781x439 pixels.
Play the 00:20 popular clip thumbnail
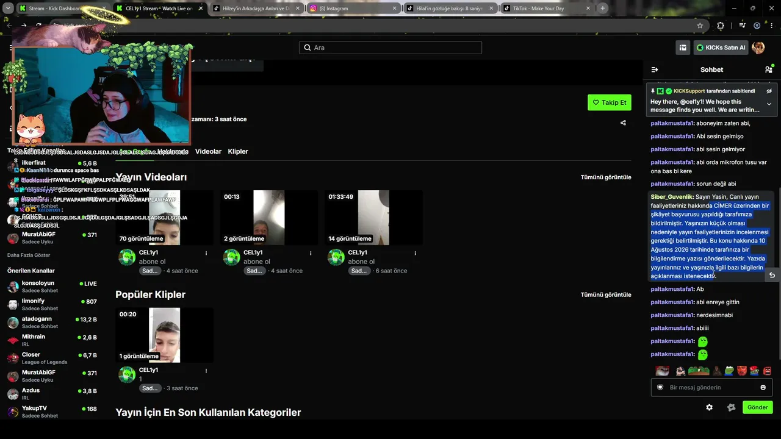(165, 335)
